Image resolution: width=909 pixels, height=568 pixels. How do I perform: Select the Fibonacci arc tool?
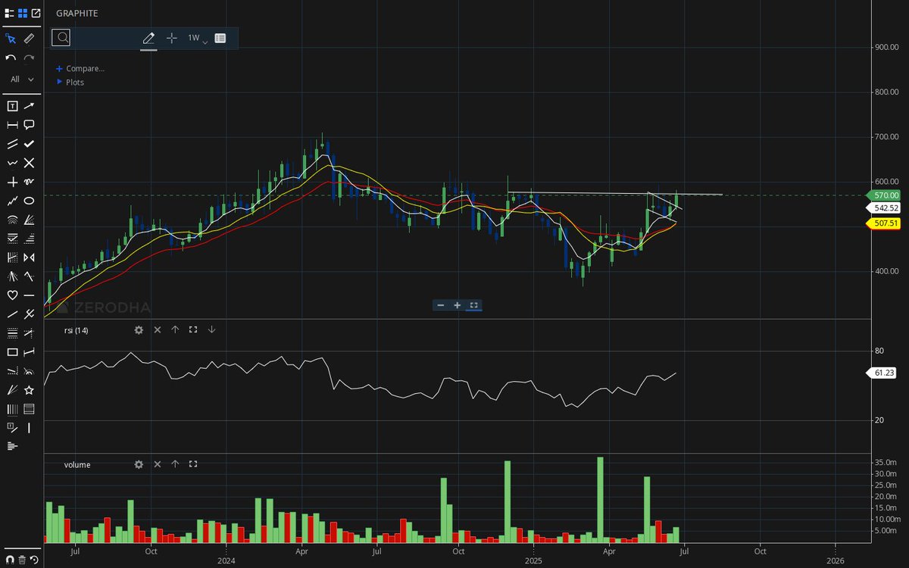pos(11,220)
